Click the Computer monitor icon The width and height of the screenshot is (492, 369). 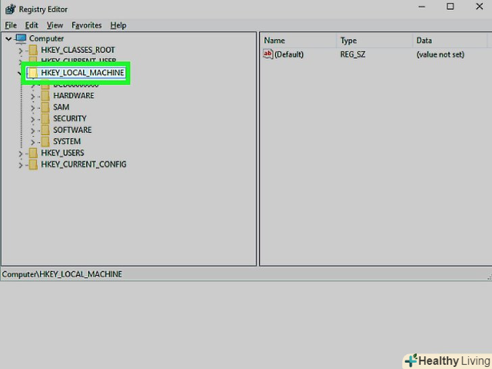(21, 39)
